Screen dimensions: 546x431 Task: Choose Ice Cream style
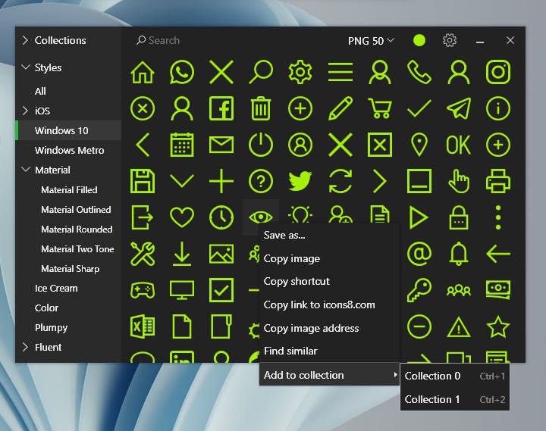coord(68,289)
